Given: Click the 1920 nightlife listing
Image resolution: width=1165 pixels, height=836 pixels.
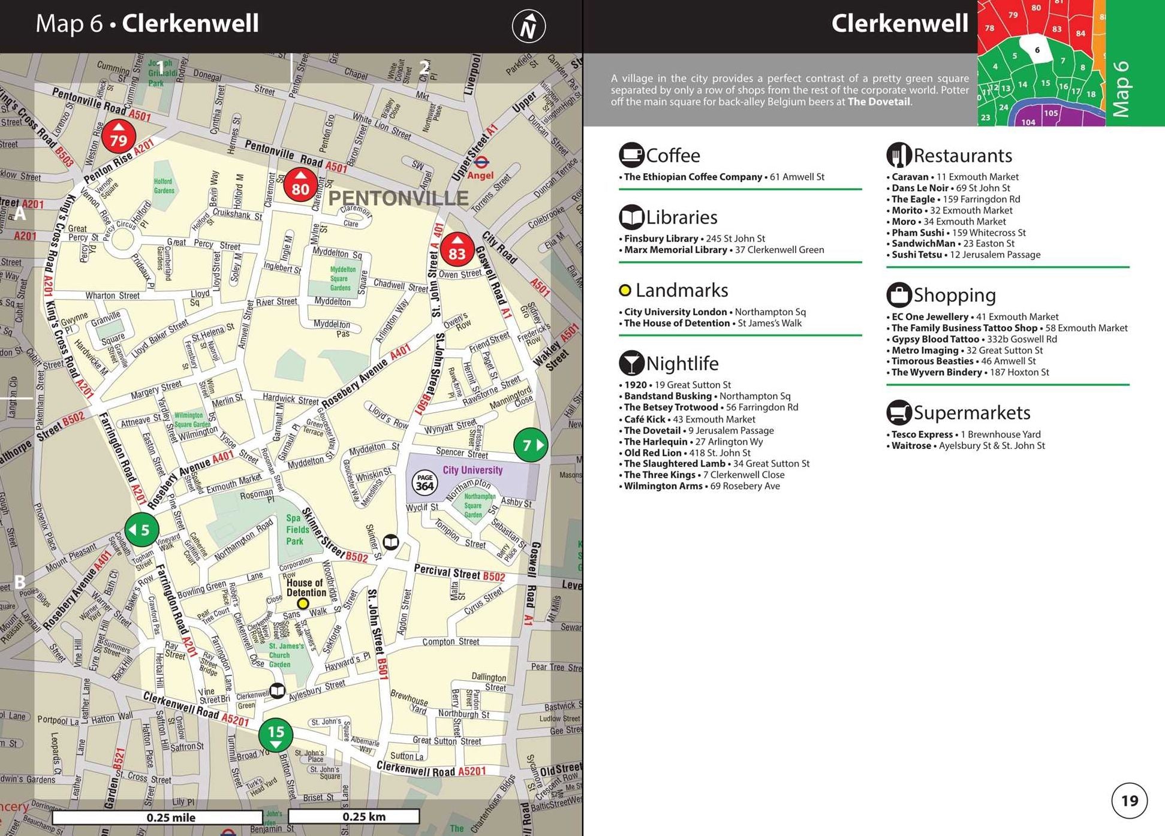Looking at the screenshot, I should pos(675,385).
